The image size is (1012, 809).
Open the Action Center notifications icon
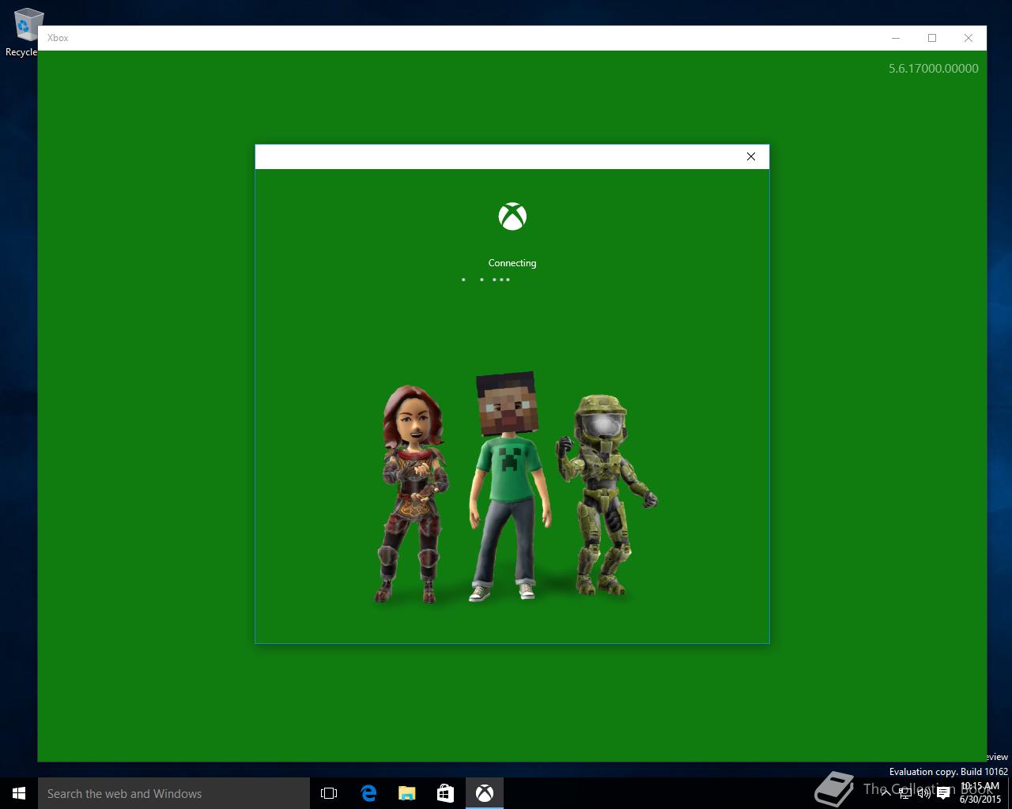tap(943, 793)
